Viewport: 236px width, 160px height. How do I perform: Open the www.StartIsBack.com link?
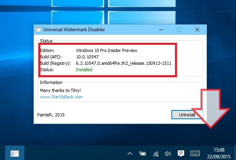61,97
